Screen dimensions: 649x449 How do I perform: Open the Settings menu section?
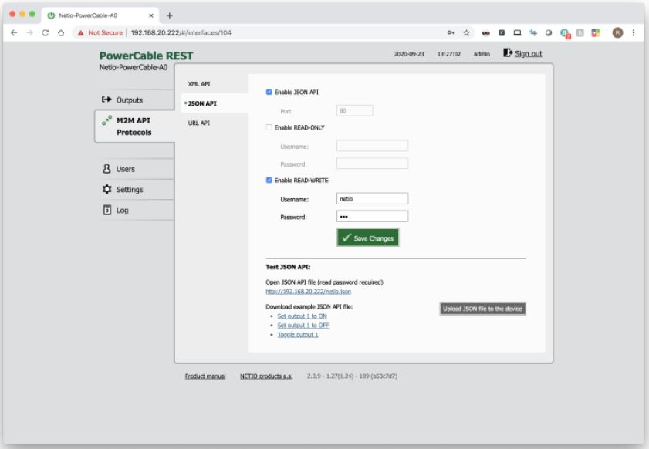point(137,189)
